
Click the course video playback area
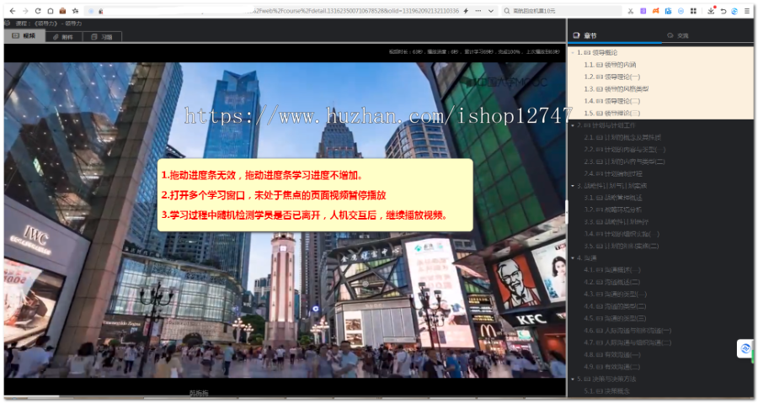pyautogui.click(x=285, y=220)
